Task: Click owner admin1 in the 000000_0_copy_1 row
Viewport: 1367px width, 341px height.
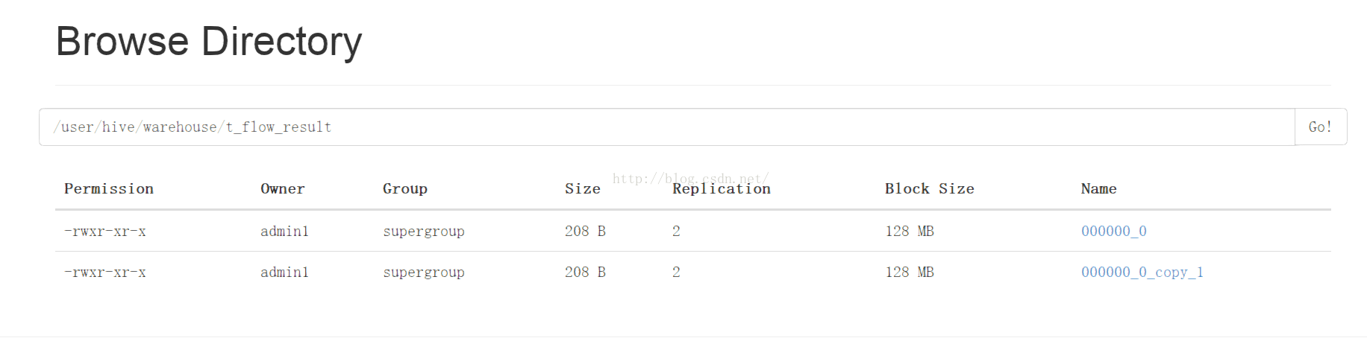Action: click(x=284, y=273)
